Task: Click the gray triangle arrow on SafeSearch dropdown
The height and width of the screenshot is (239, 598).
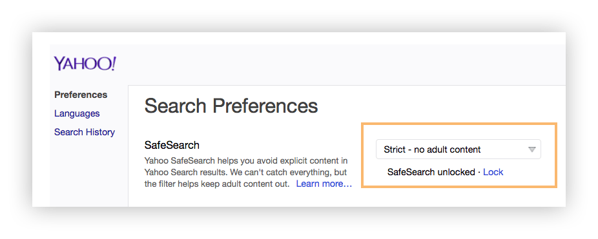Action: 532,149
